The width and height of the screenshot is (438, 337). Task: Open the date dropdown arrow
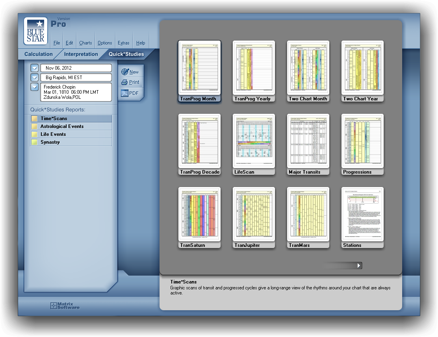pos(34,68)
